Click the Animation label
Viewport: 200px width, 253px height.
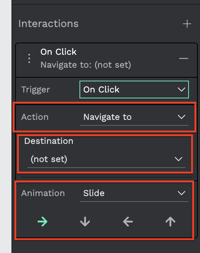[x=43, y=193]
